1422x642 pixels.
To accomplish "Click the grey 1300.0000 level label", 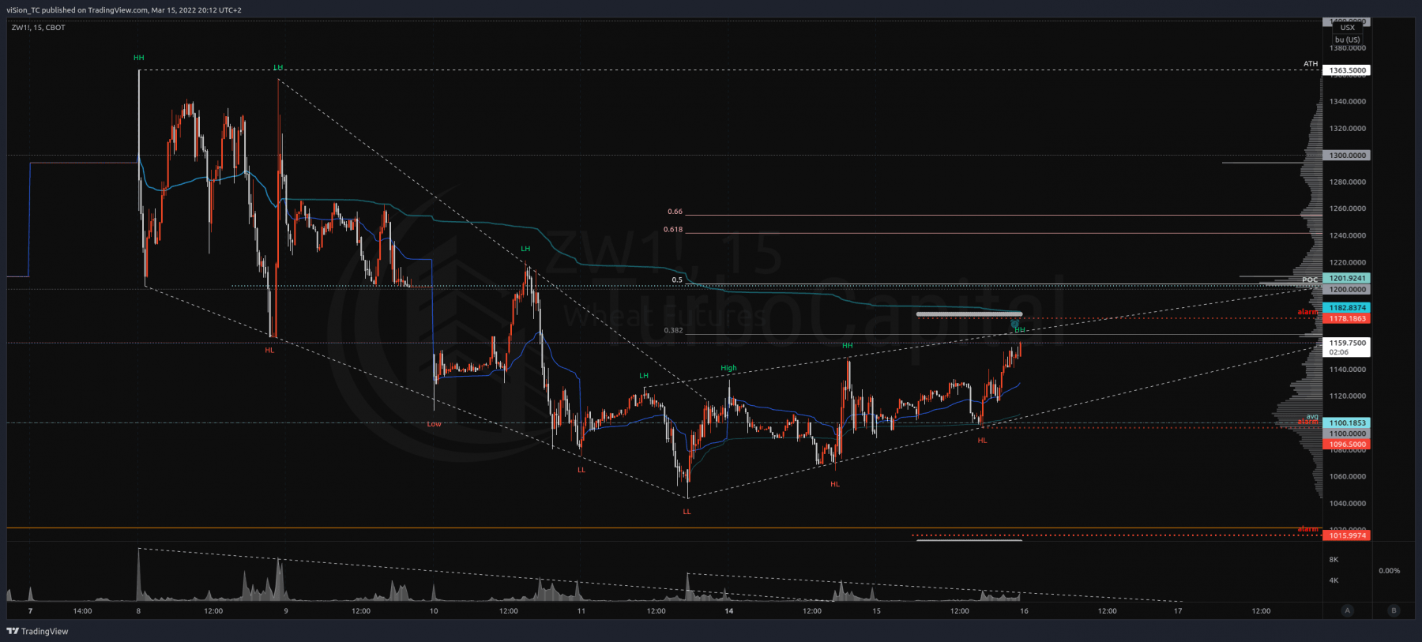I will 1347,156.
